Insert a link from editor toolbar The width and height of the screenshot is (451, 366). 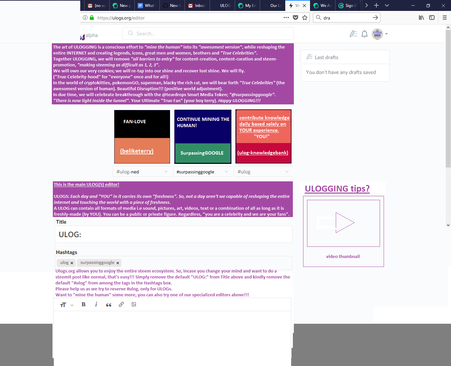[121, 305]
